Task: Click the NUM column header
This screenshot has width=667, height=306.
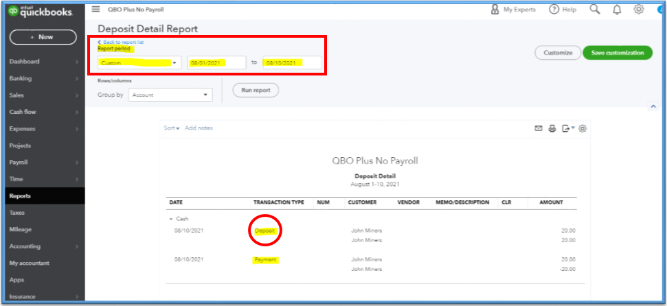Action: click(324, 202)
